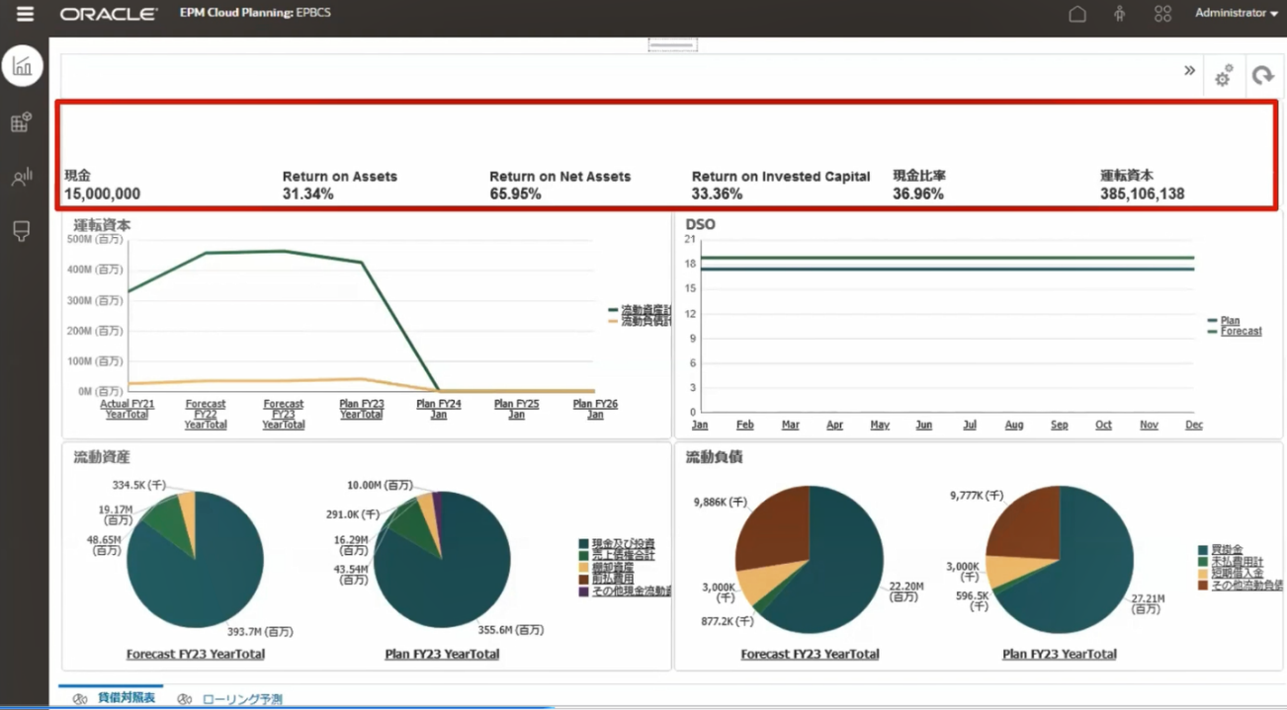Click the 現金及び投資 legend entry
1287x710 pixels.
(x=623, y=544)
